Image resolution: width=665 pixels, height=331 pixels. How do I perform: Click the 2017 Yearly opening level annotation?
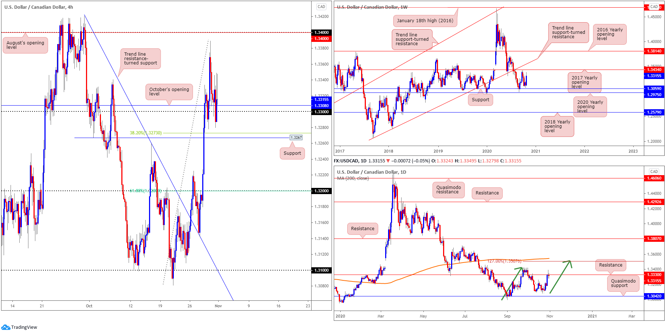pyautogui.click(x=584, y=82)
